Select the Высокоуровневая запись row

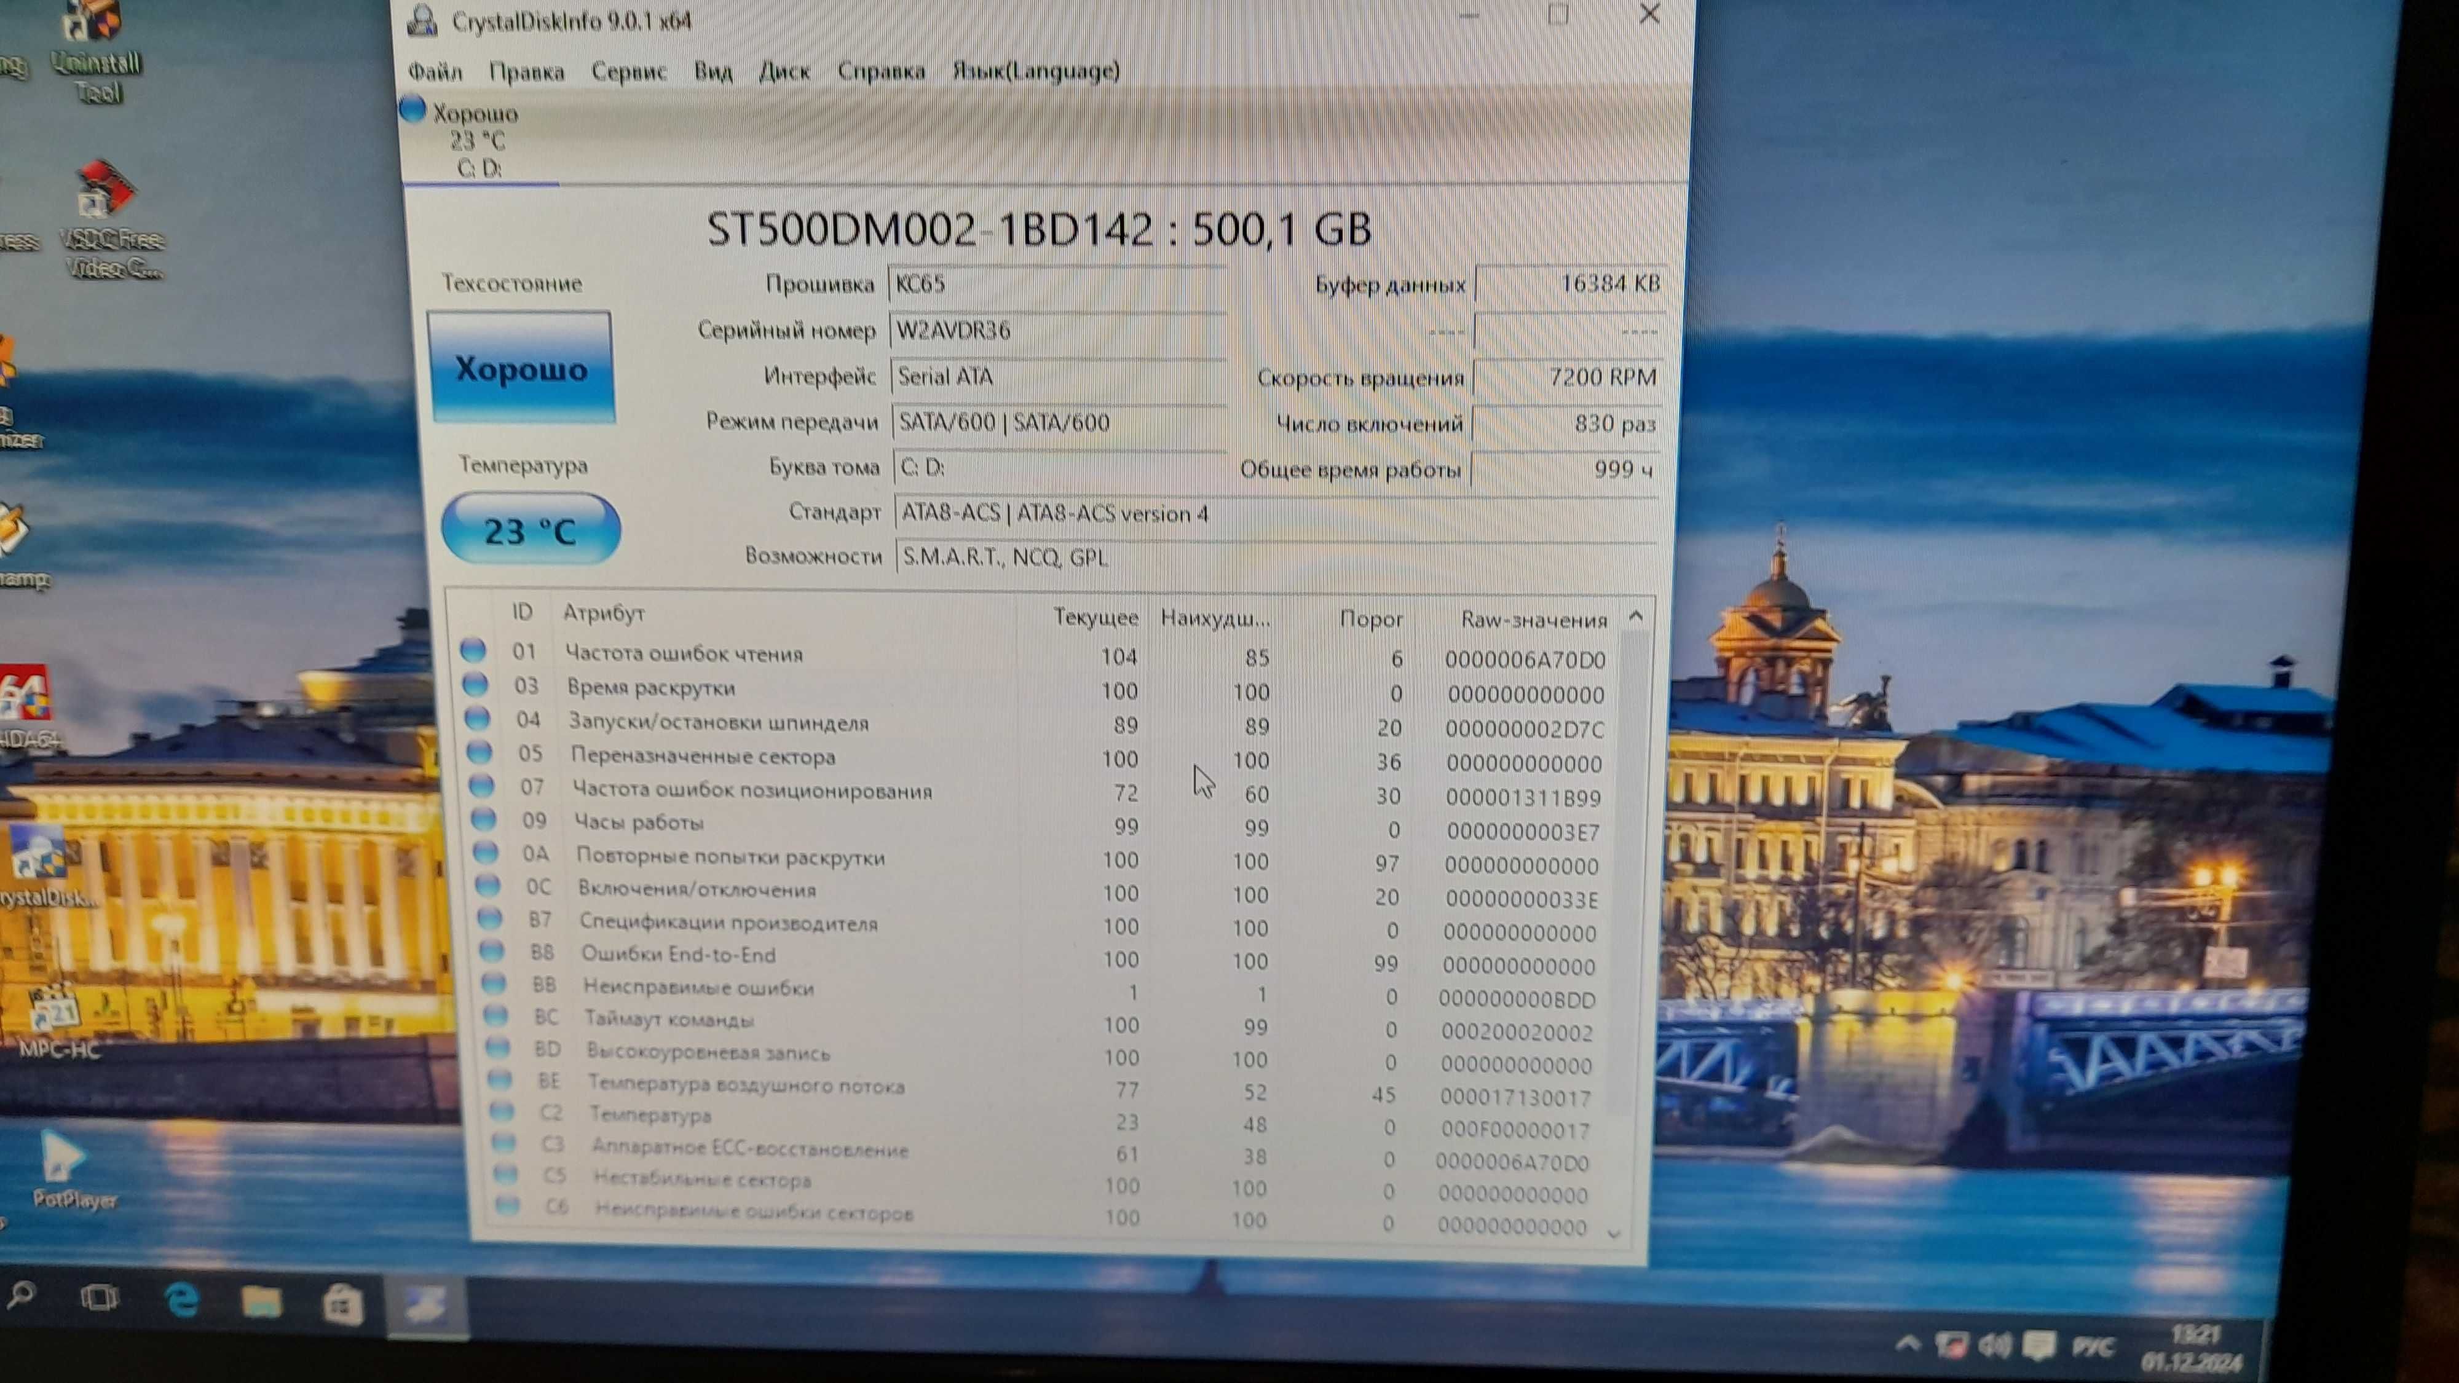coord(1041,1057)
